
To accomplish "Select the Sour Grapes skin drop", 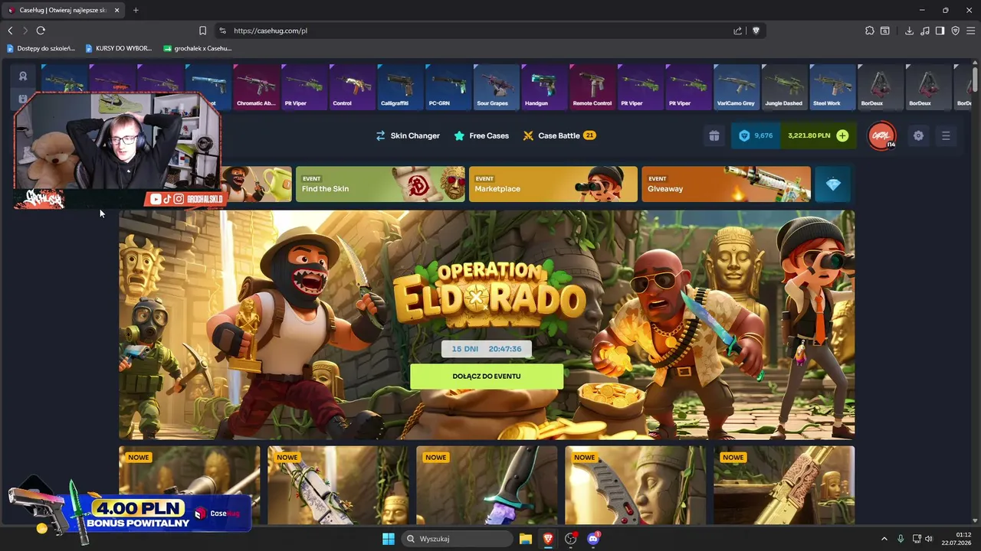I will 497,87.
